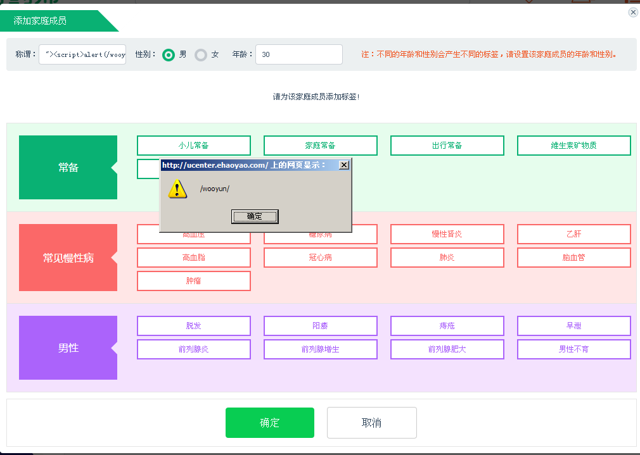Image resolution: width=640 pixels, height=455 pixels.
Task: Toggle the 家庭常备 tag
Action: 321,146
